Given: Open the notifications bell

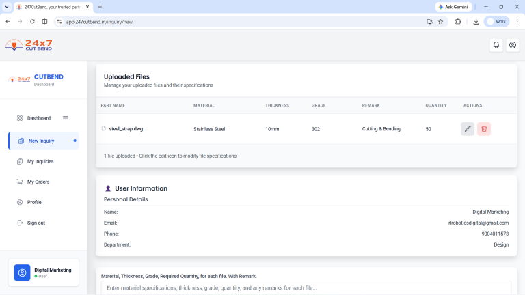Looking at the screenshot, I should [496, 45].
